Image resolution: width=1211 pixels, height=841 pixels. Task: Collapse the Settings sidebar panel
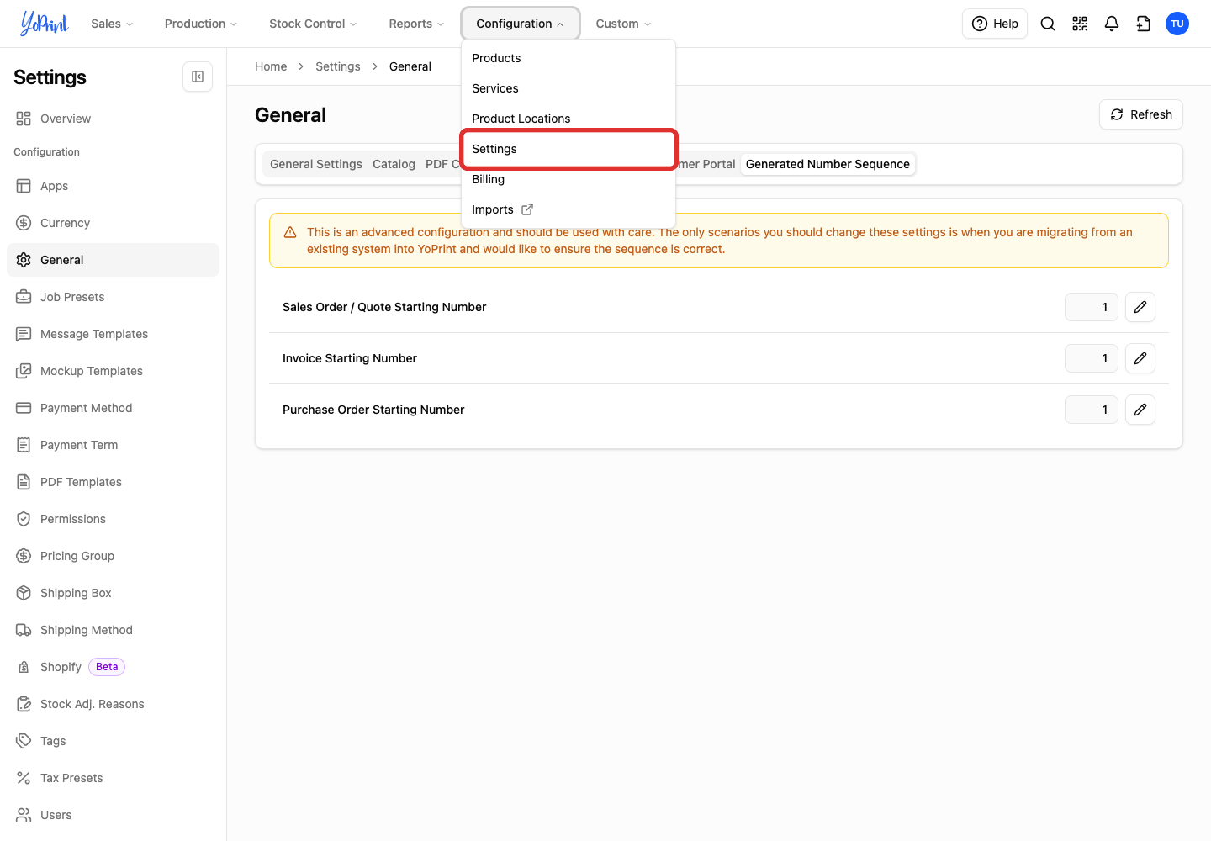pos(198,77)
